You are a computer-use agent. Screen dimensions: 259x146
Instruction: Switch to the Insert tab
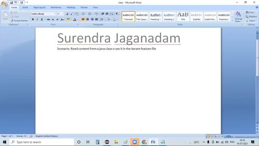pos(25,7)
